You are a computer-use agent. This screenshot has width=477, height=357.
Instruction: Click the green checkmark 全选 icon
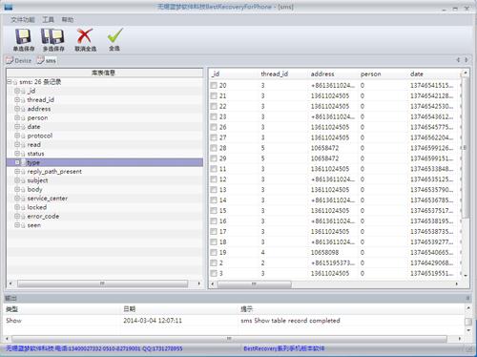click(x=114, y=35)
